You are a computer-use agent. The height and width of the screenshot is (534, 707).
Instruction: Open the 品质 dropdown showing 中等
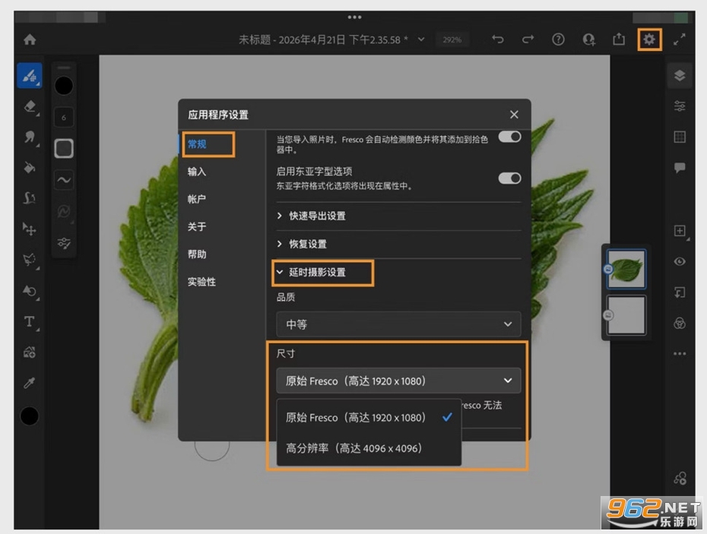398,324
